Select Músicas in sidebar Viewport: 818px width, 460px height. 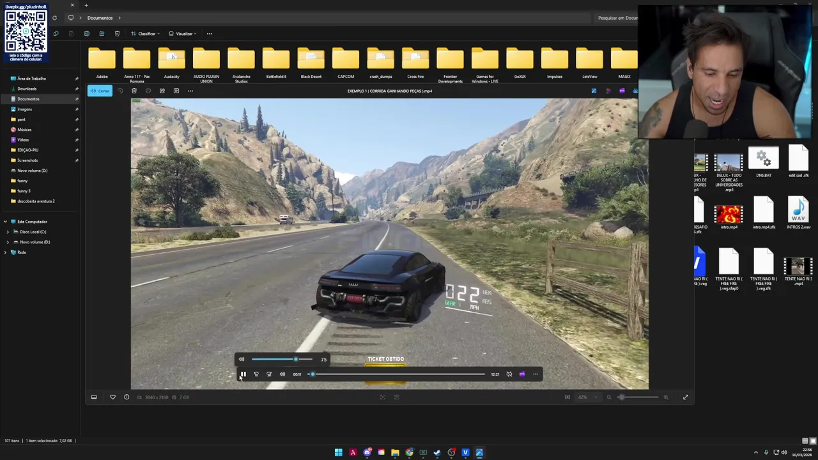(x=24, y=130)
